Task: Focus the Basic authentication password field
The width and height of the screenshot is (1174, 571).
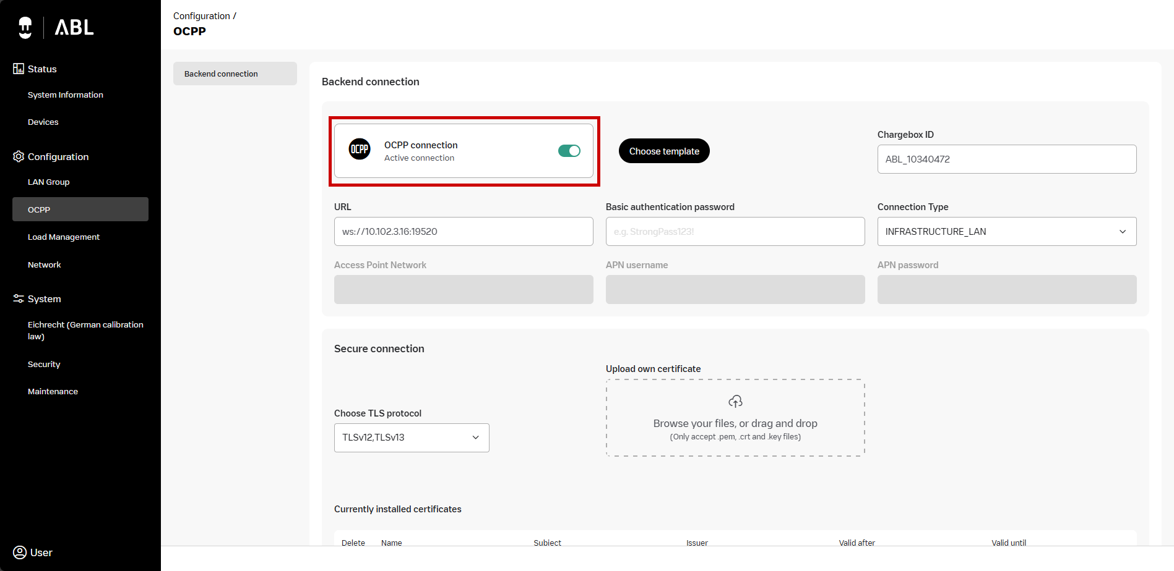Action: (735, 232)
